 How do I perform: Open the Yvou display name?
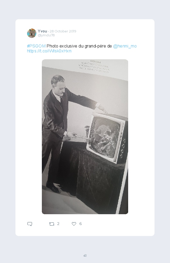click(42, 31)
